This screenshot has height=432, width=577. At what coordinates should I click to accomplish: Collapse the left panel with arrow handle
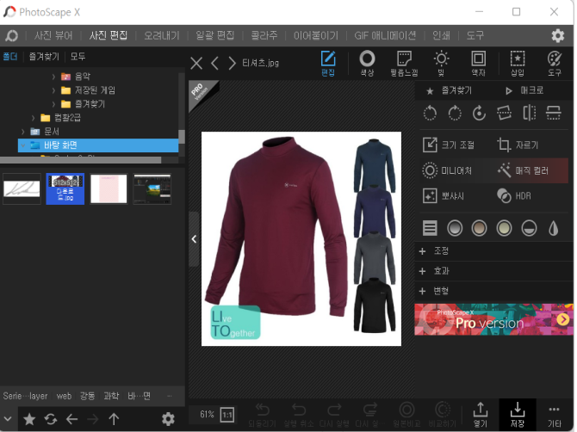(x=194, y=239)
